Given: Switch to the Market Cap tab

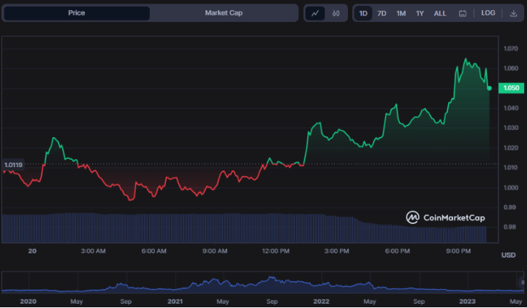Looking at the screenshot, I should (224, 13).
